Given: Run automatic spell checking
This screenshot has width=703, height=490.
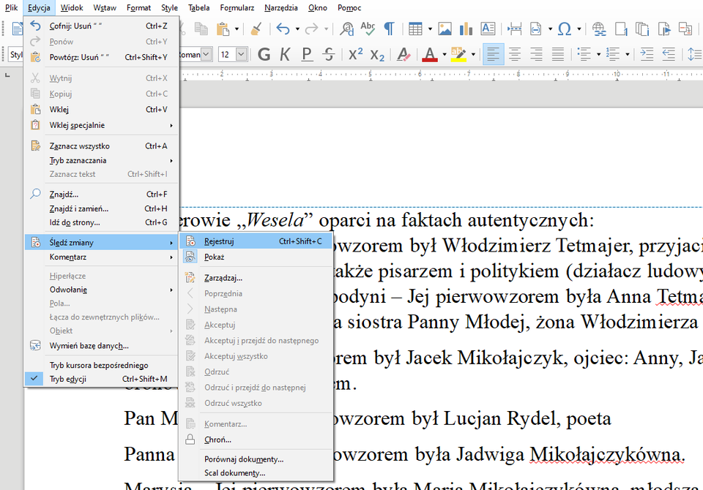Looking at the screenshot, I should (367, 30).
